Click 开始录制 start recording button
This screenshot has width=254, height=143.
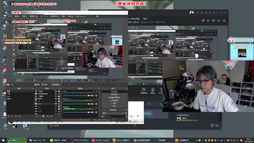tap(114, 94)
